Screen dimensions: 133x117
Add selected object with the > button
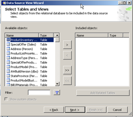(x=67, y=45)
